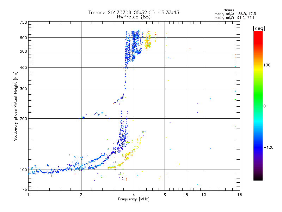The image size is (282, 212).
Task: Click the x-axis tick label '4'
Action: click(x=134, y=195)
